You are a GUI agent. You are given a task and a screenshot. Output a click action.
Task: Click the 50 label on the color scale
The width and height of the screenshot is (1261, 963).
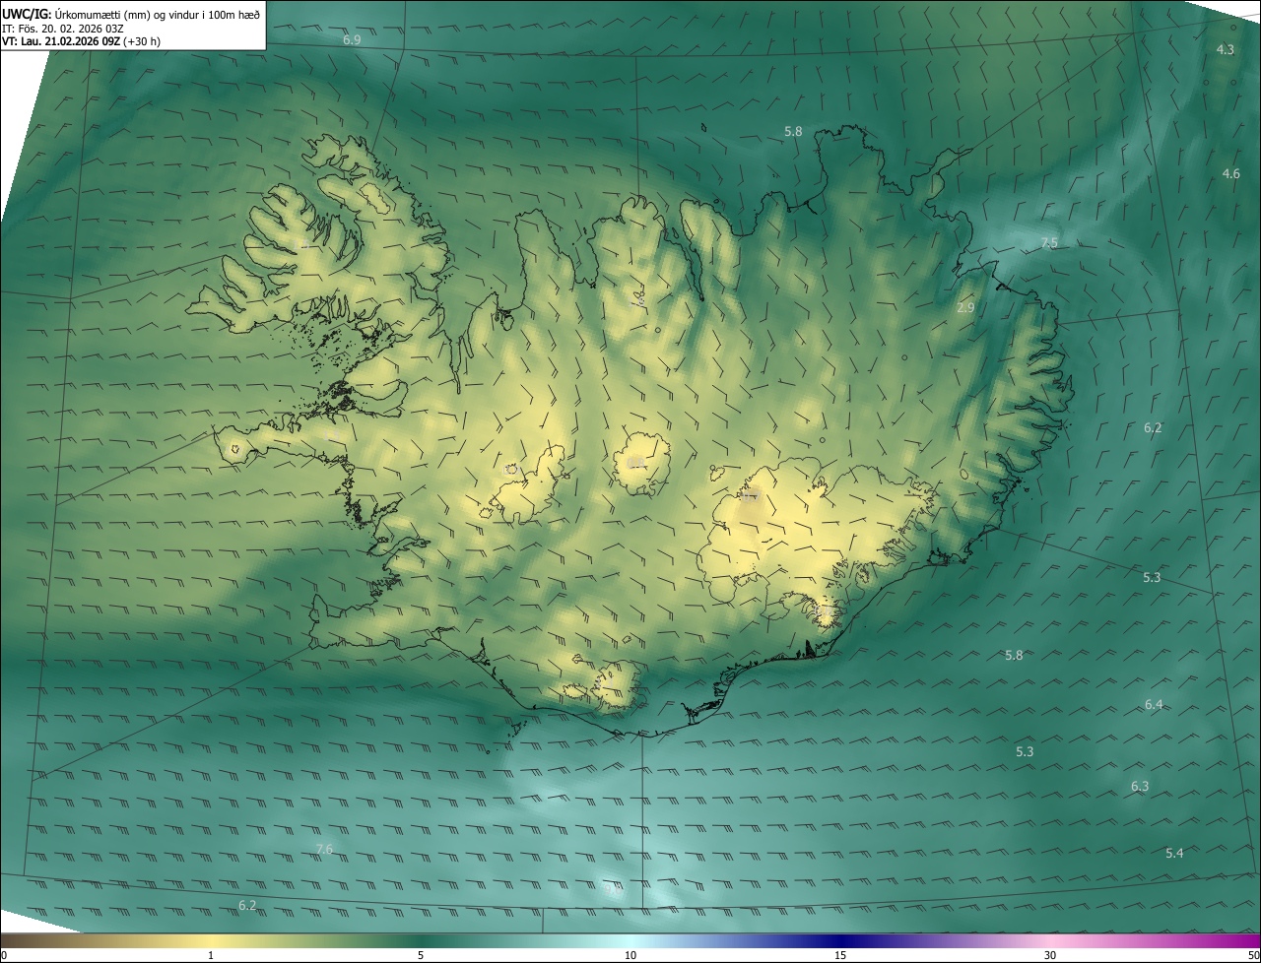pos(1253,955)
